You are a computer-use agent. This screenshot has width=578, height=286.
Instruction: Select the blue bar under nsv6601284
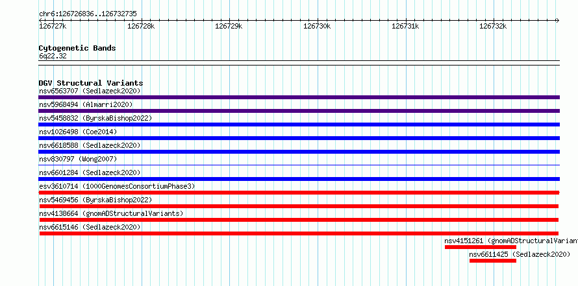click(x=299, y=179)
